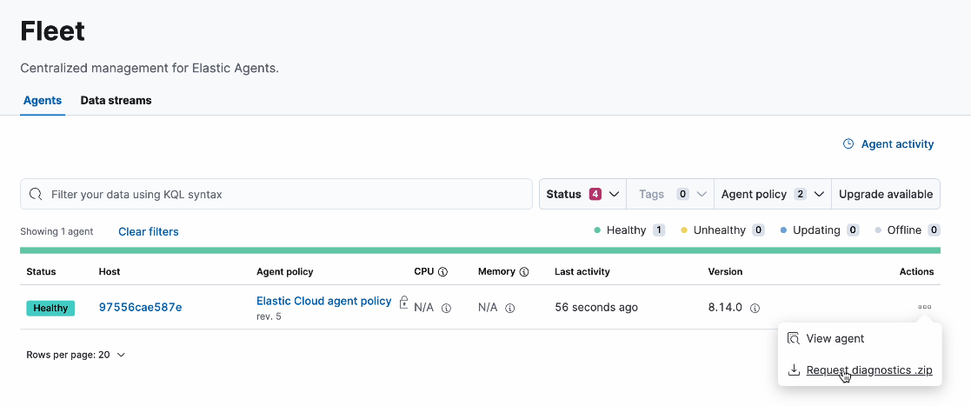
Task: Toggle the Upgrade available filter
Action: pyautogui.click(x=885, y=195)
